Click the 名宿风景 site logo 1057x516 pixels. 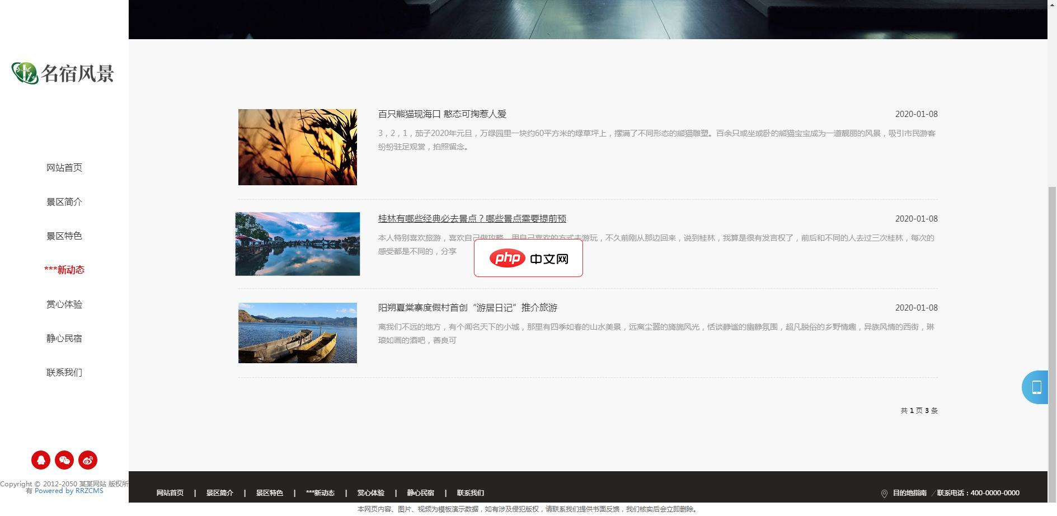coord(63,73)
